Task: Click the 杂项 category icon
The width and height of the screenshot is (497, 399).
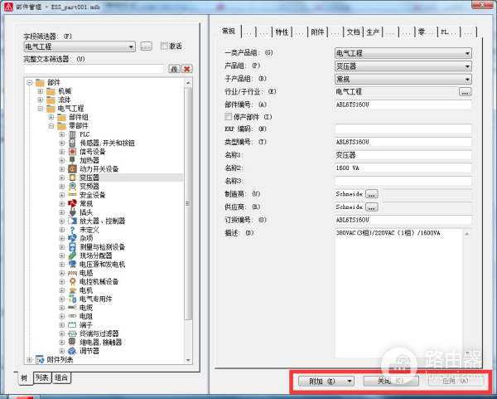Action: pyautogui.click(x=72, y=238)
